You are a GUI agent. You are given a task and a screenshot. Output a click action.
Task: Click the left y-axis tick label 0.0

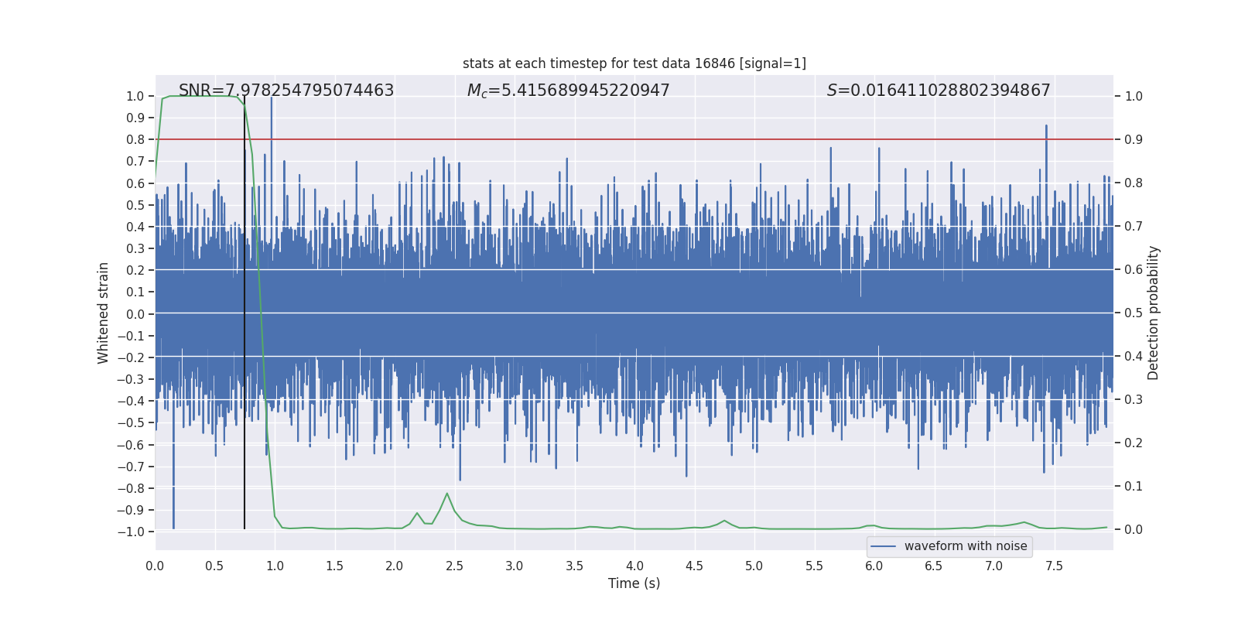(136, 314)
